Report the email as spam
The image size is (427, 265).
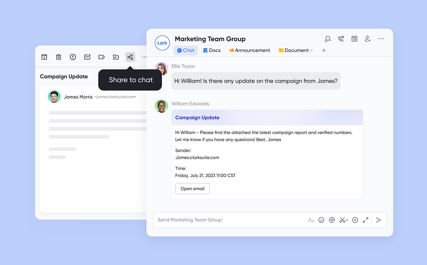(73, 57)
